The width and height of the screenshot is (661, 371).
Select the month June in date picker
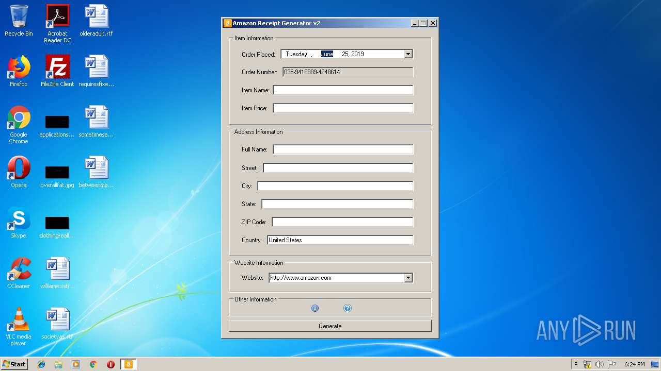tap(327, 54)
